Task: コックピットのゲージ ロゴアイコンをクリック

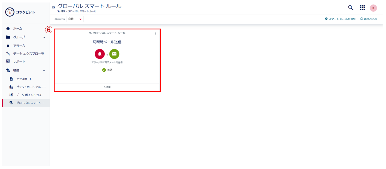Action: (9, 12)
